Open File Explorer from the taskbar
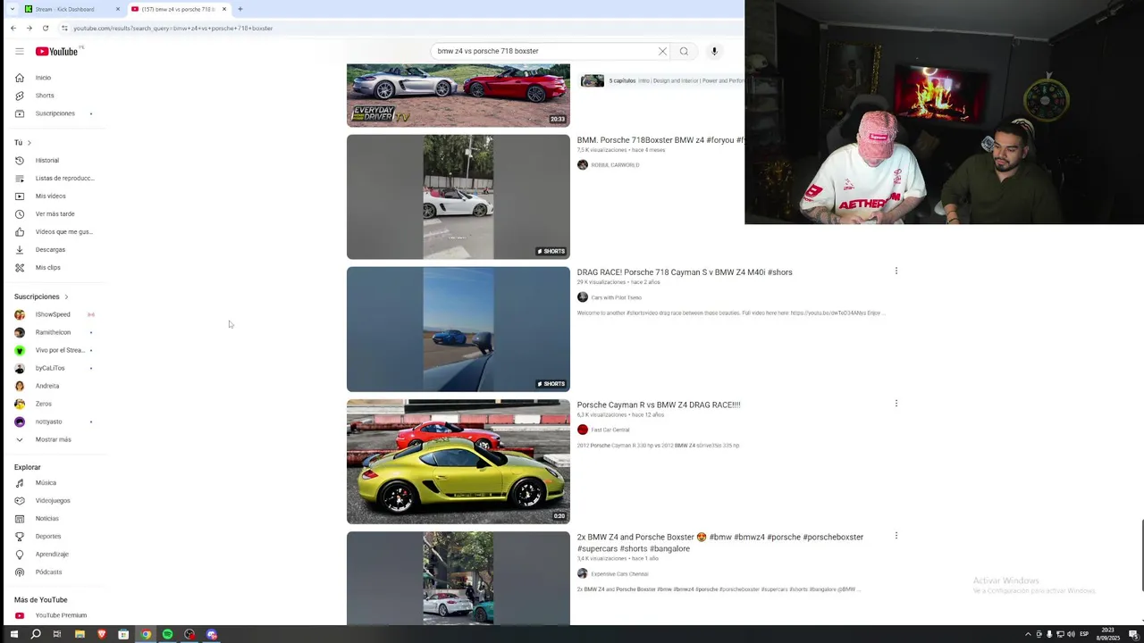1144x643 pixels. (x=80, y=634)
